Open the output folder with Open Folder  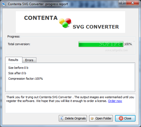pos(101,118)
